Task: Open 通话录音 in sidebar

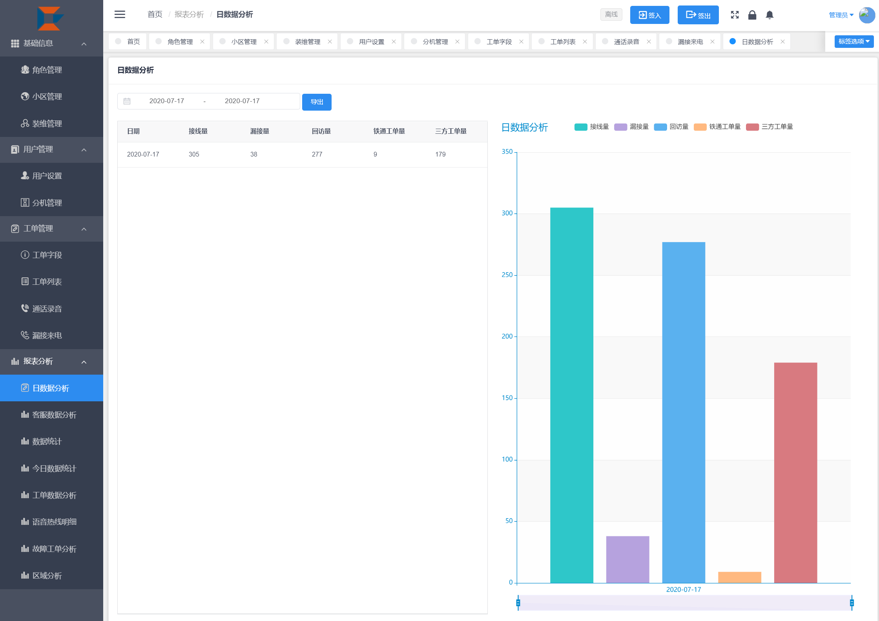Action: pos(47,309)
